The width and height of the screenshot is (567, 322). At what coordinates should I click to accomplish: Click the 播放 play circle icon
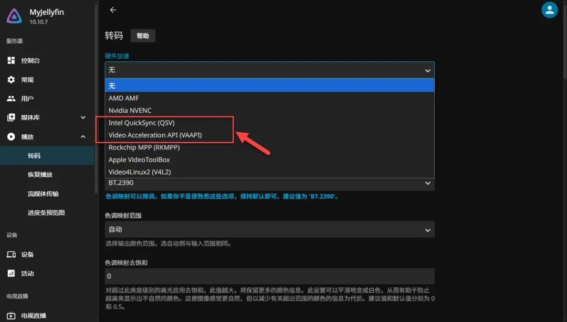tap(11, 136)
